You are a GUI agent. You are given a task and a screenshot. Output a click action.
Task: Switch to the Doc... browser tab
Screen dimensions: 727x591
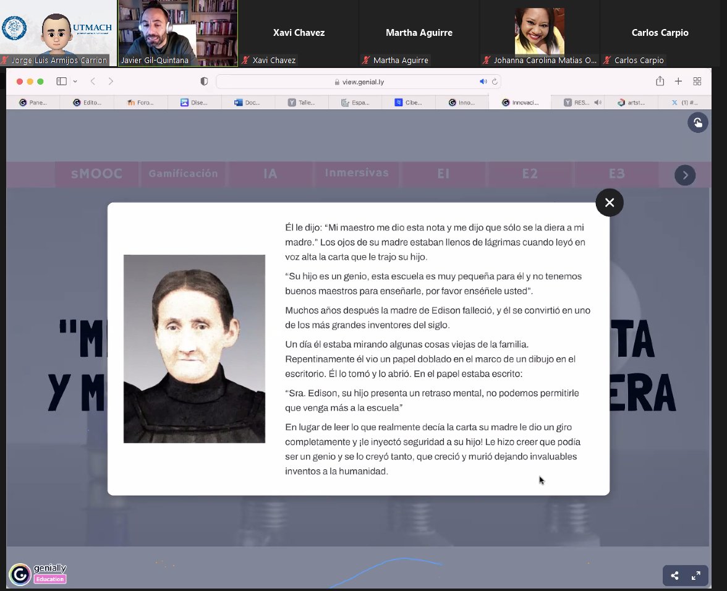(x=247, y=103)
